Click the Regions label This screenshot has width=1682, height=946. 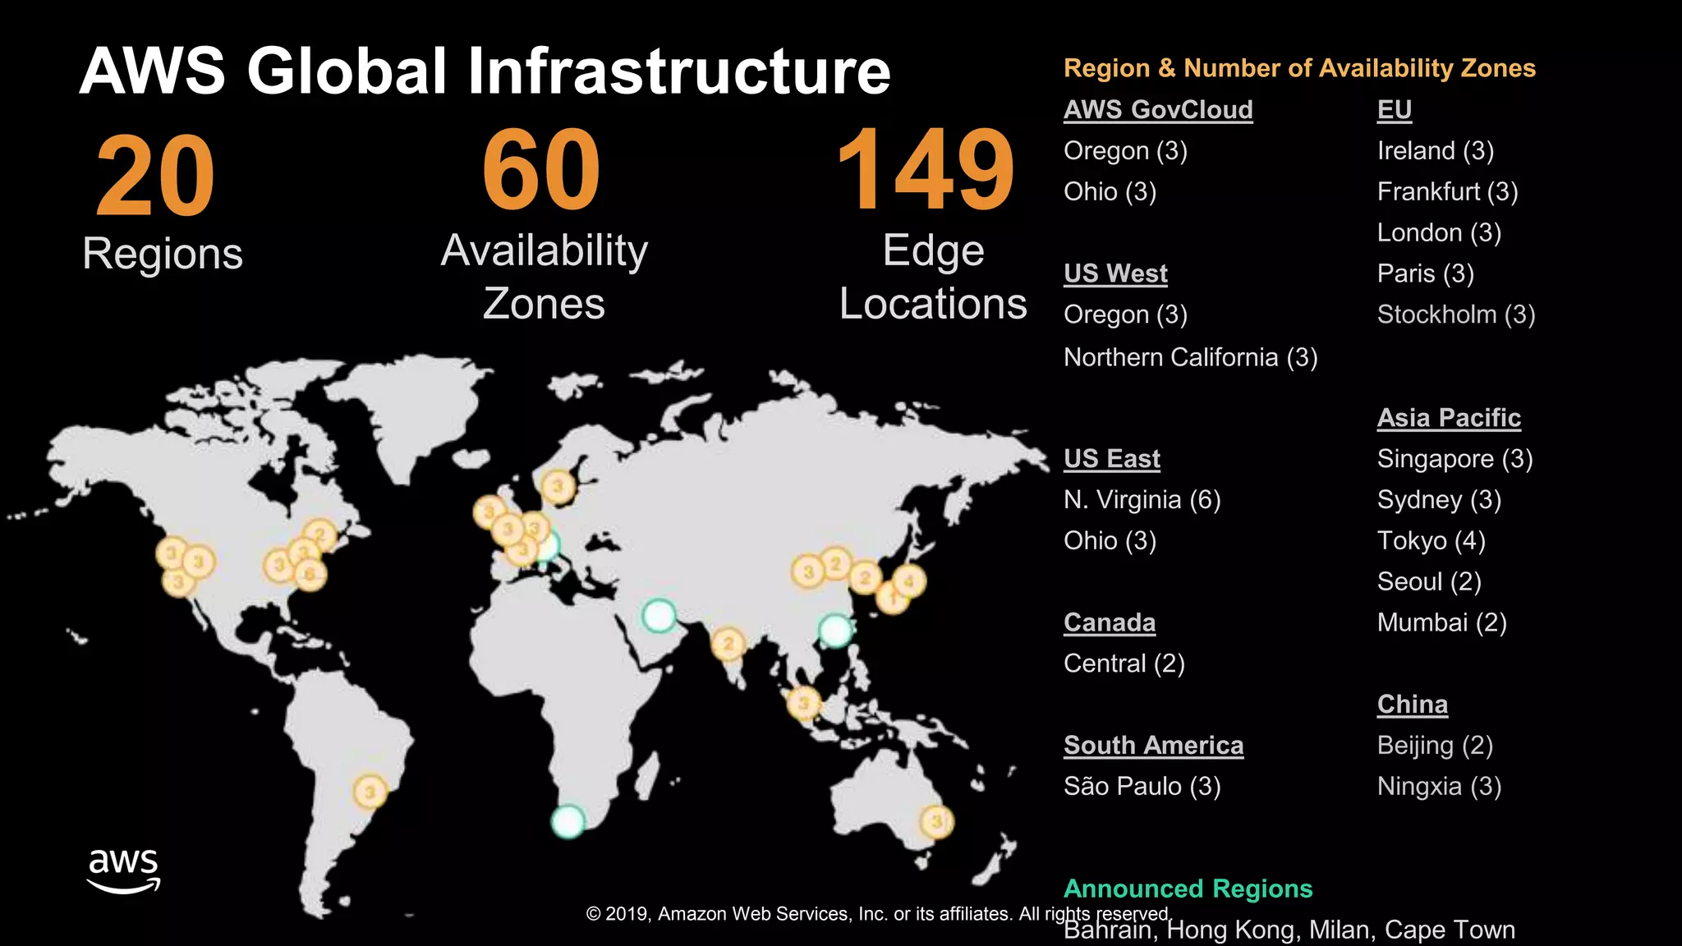point(163,254)
